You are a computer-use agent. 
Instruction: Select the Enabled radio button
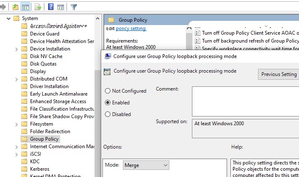[x=108, y=103]
